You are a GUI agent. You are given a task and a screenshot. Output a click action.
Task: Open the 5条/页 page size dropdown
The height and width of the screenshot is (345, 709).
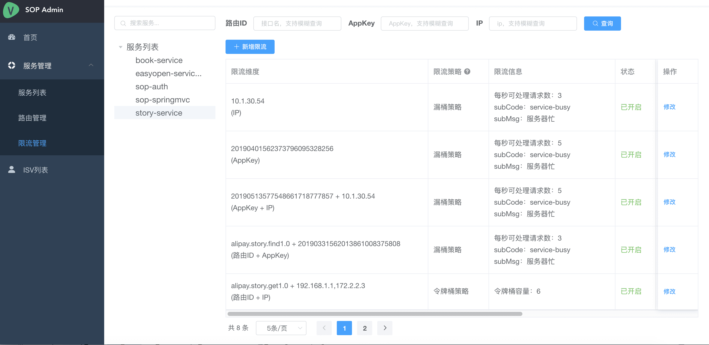(281, 328)
